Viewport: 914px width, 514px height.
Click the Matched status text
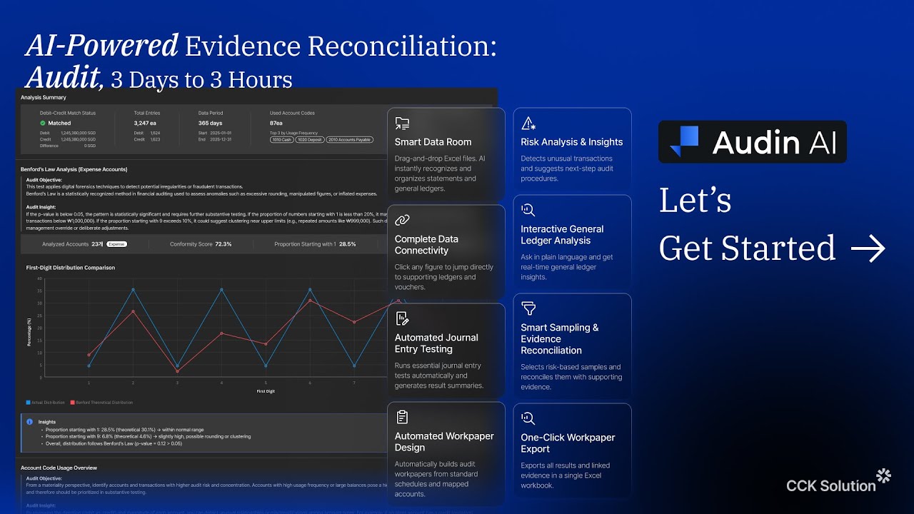pyautogui.click(x=59, y=123)
